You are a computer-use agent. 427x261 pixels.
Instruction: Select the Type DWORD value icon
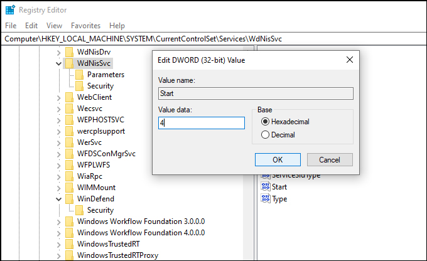point(266,199)
